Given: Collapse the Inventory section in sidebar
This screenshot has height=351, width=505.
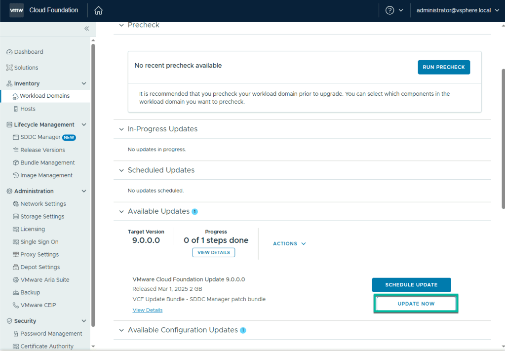Looking at the screenshot, I should [83, 83].
